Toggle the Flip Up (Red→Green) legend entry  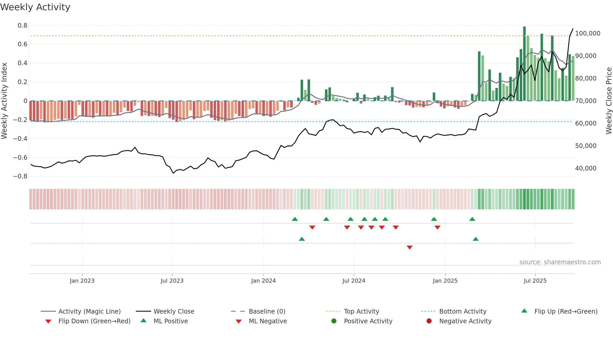(x=559, y=311)
